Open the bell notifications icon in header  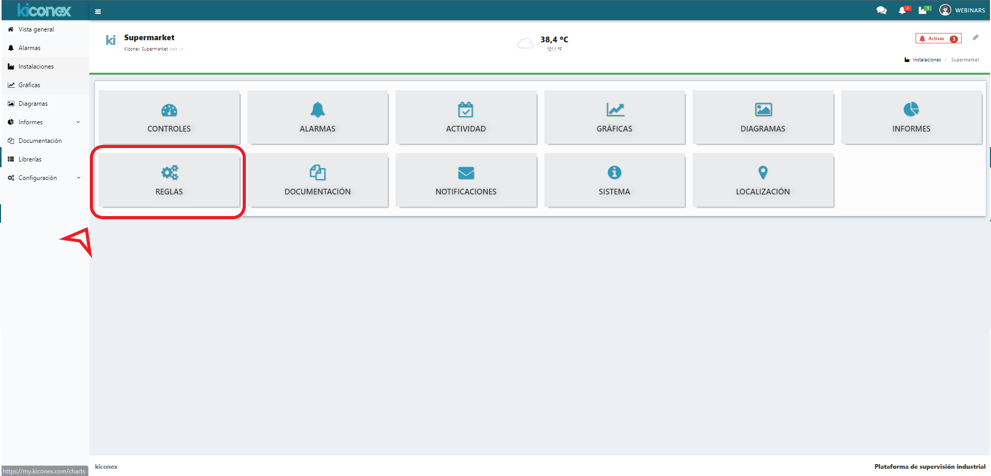click(903, 10)
